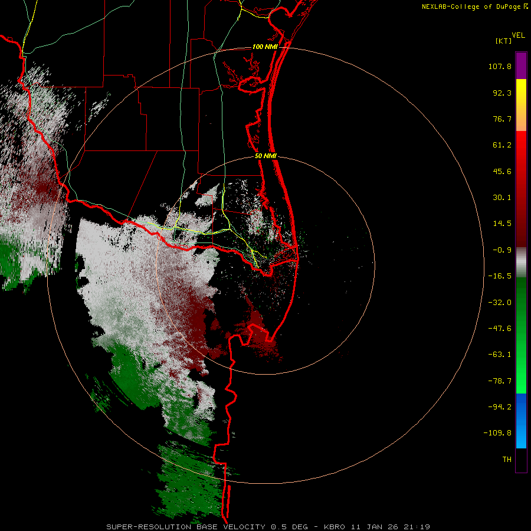Screen dimensions: 531x531
Task: Click the 92.3 velocity scale value
Action: pyautogui.click(x=502, y=93)
